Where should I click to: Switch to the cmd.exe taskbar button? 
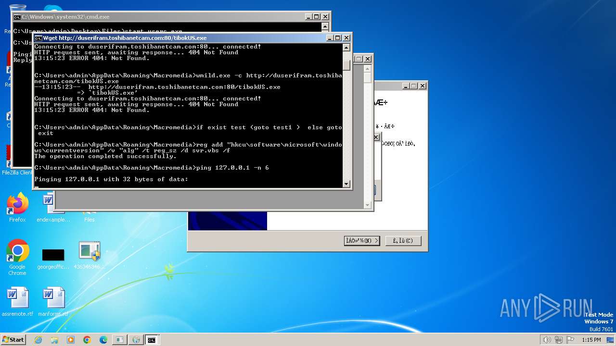click(152, 340)
